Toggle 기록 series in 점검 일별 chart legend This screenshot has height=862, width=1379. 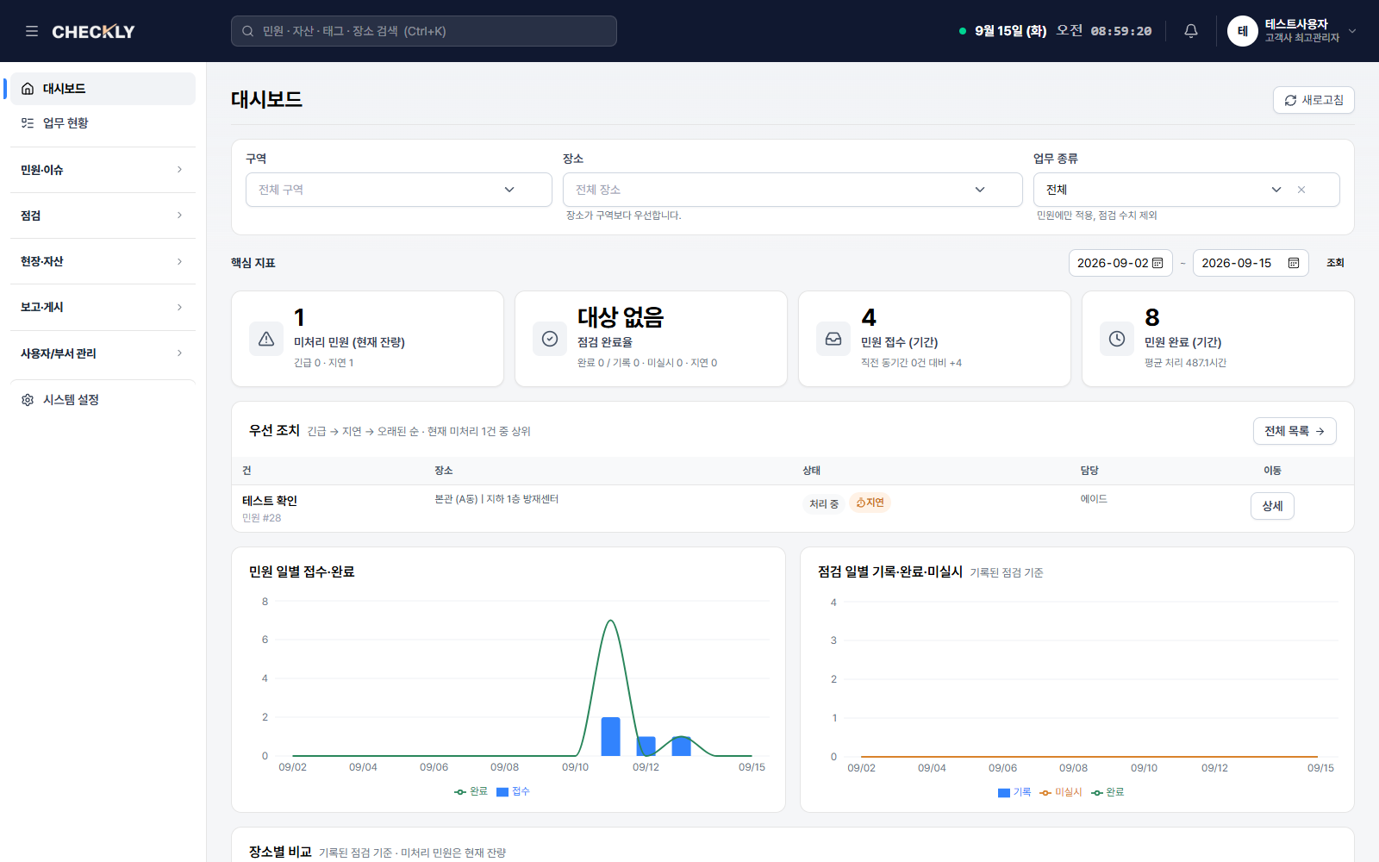pos(1014,792)
